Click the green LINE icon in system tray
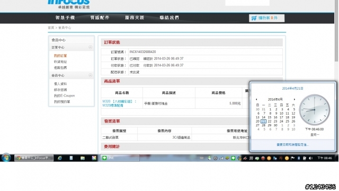Screen dimensions: 339x191 [x=233, y=158]
